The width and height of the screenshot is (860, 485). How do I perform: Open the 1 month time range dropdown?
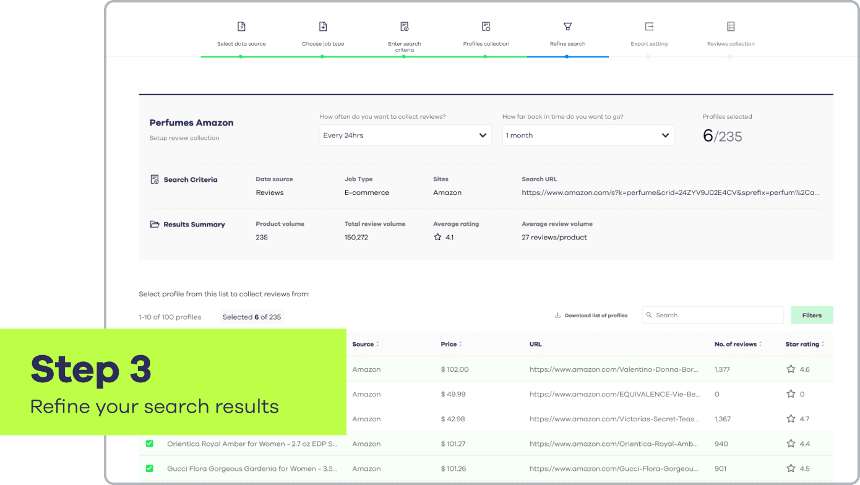click(x=588, y=135)
